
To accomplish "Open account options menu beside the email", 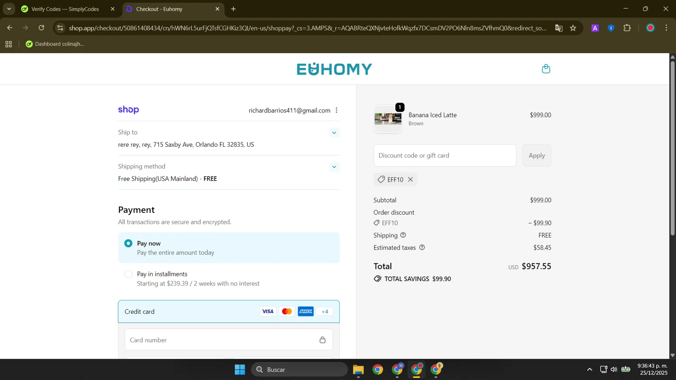I will (x=336, y=110).
